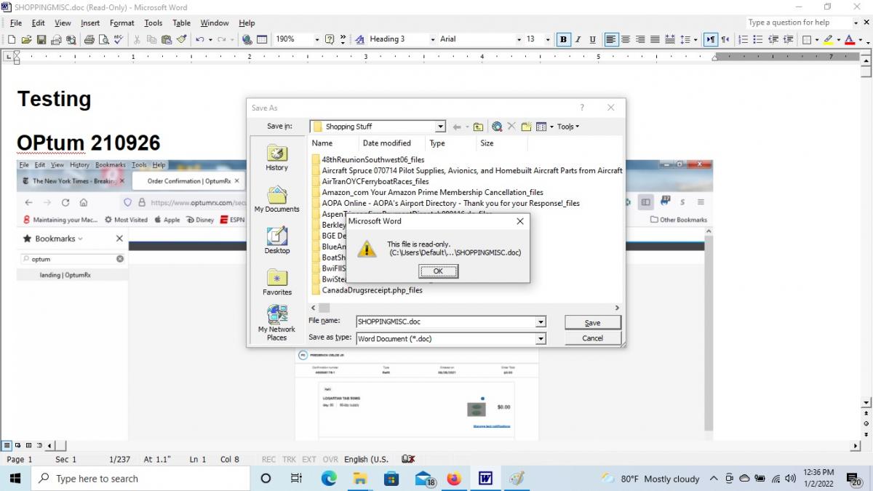The image size is (873, 491).
Task: Toggle Underline formatting
Action: [593, 39]
